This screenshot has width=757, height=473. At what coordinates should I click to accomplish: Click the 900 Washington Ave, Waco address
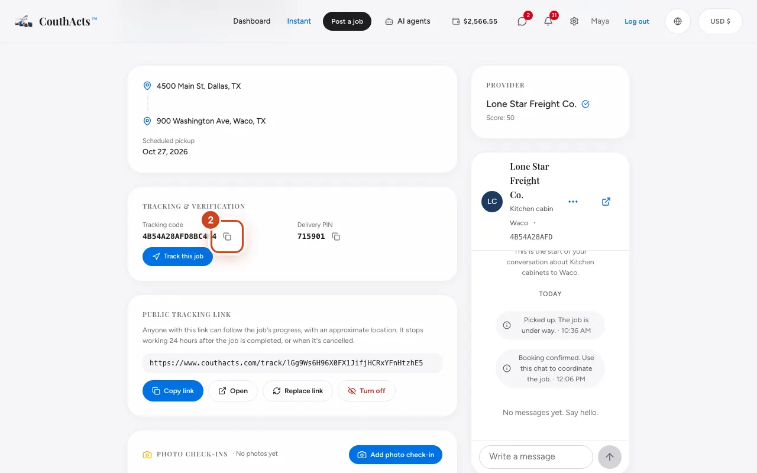point(211,121)
